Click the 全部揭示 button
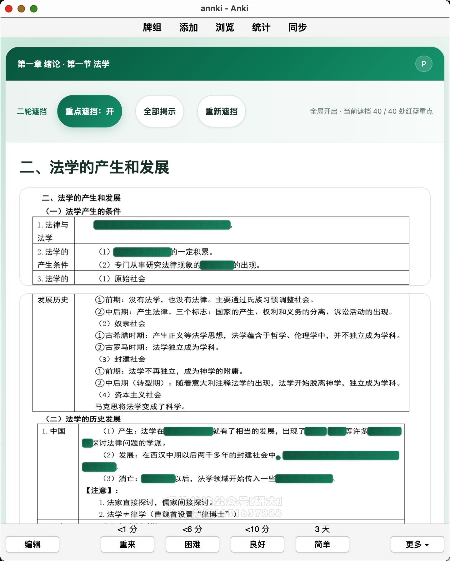Image resolution: width=450 pixels, height=561 pixels. click(160, 111)
